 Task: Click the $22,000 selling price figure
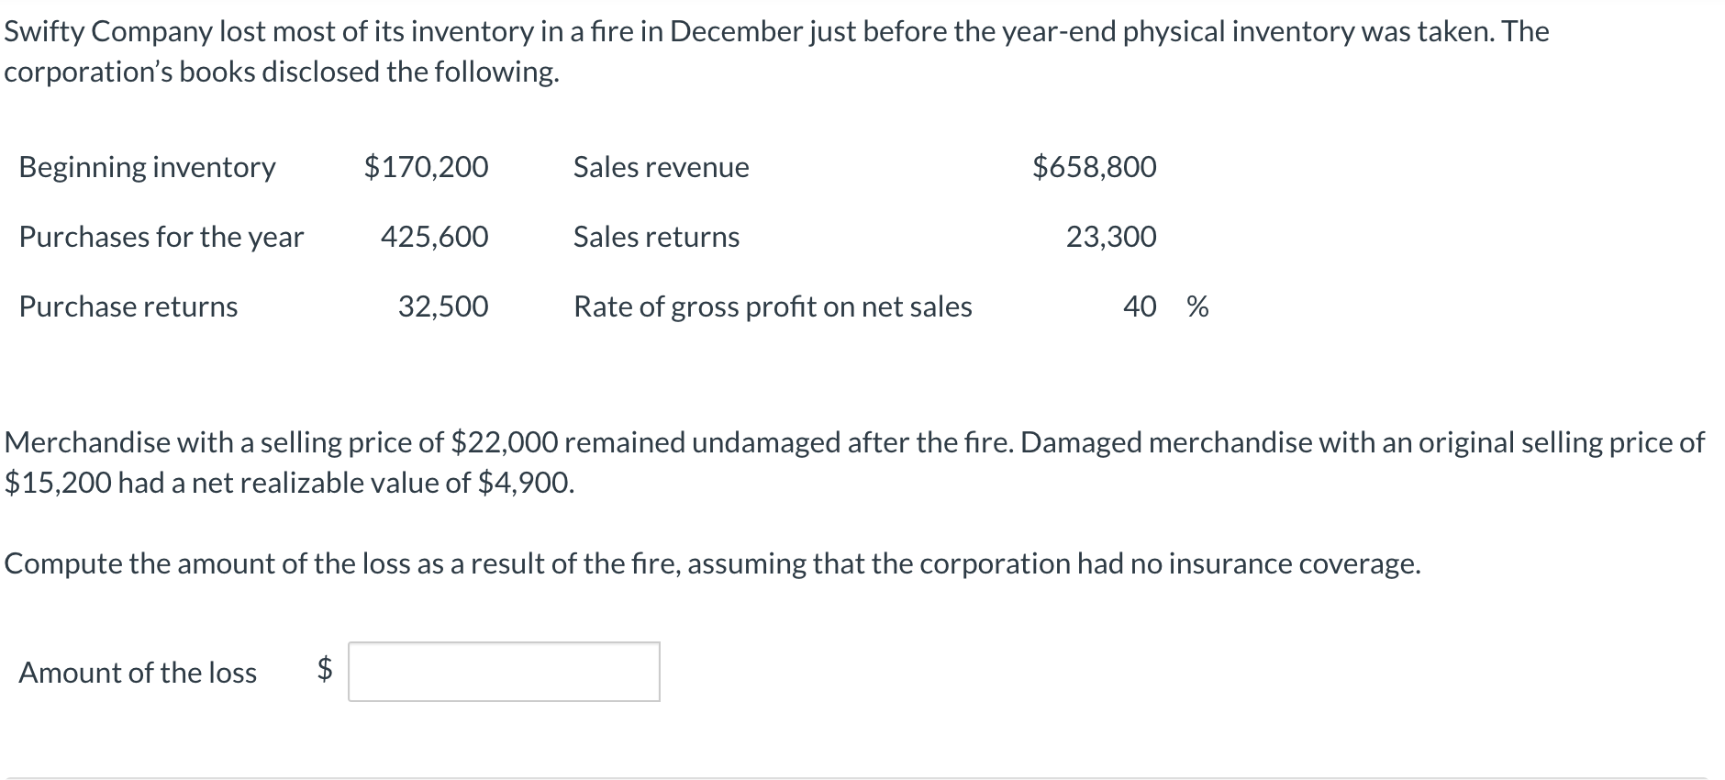coord(505,442)
